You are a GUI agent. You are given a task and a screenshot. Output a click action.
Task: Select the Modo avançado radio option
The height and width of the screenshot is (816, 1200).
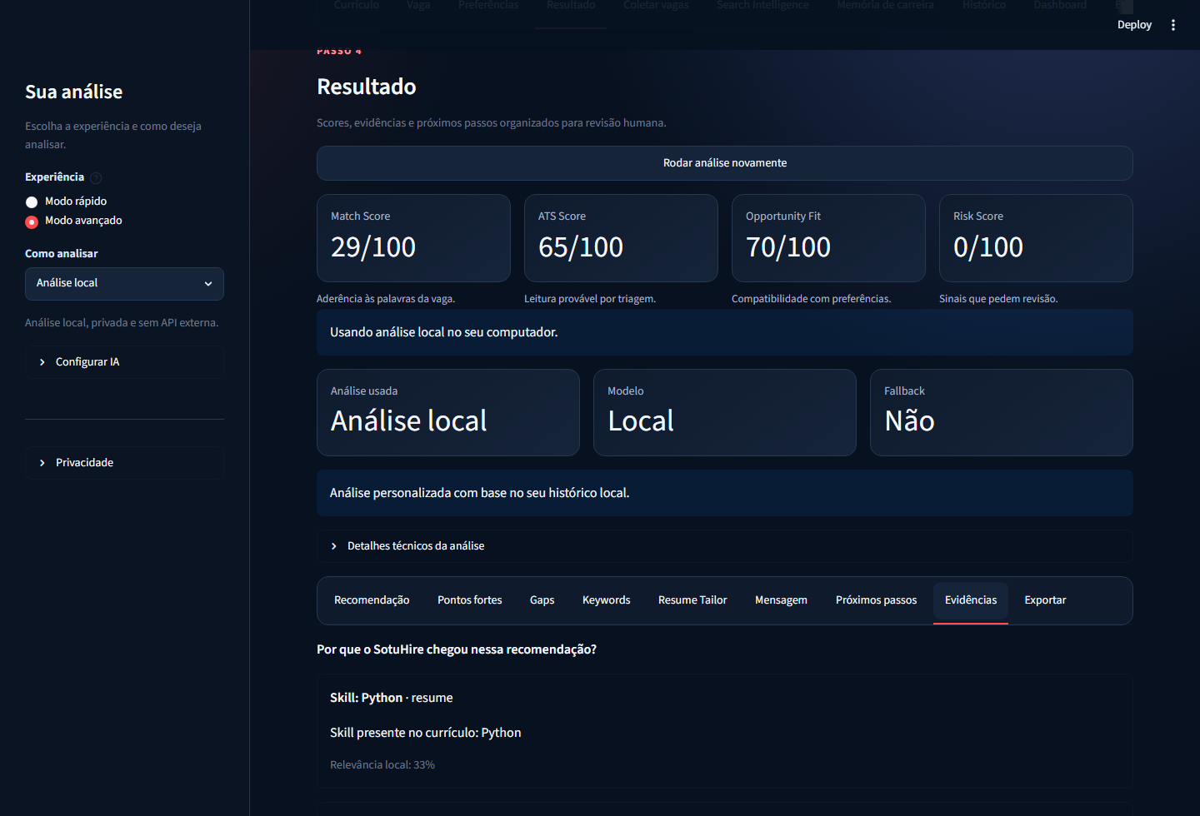point(32,221)
